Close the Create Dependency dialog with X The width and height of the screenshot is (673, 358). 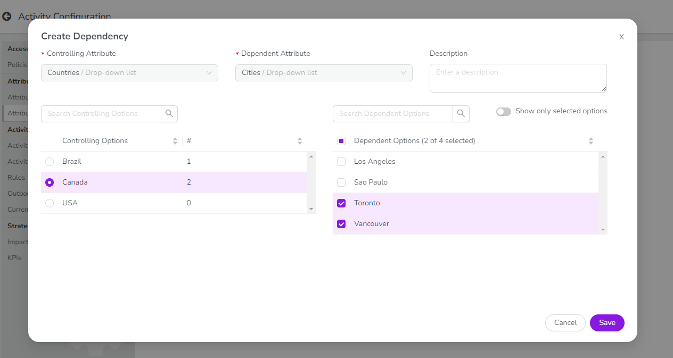pos(621,37)
